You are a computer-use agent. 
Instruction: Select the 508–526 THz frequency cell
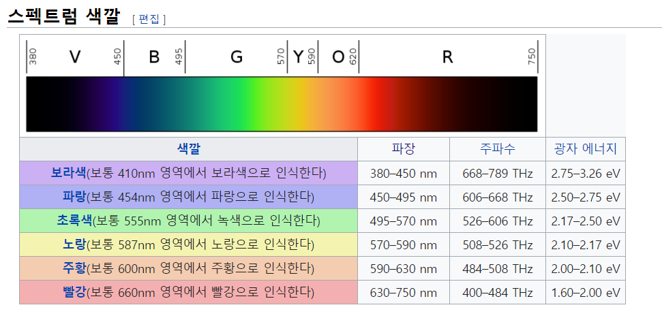[x=497, y=244]
